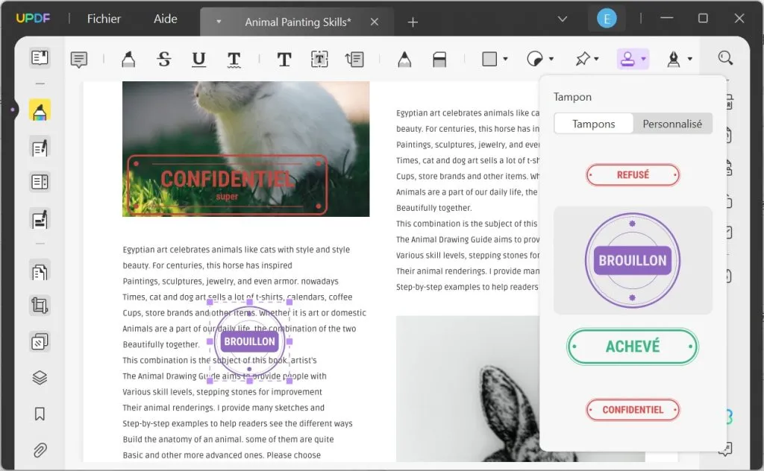Screen dimensions: 764x471
Task: Expand the Stamp tool dropdown arrow
Action: 644,60
